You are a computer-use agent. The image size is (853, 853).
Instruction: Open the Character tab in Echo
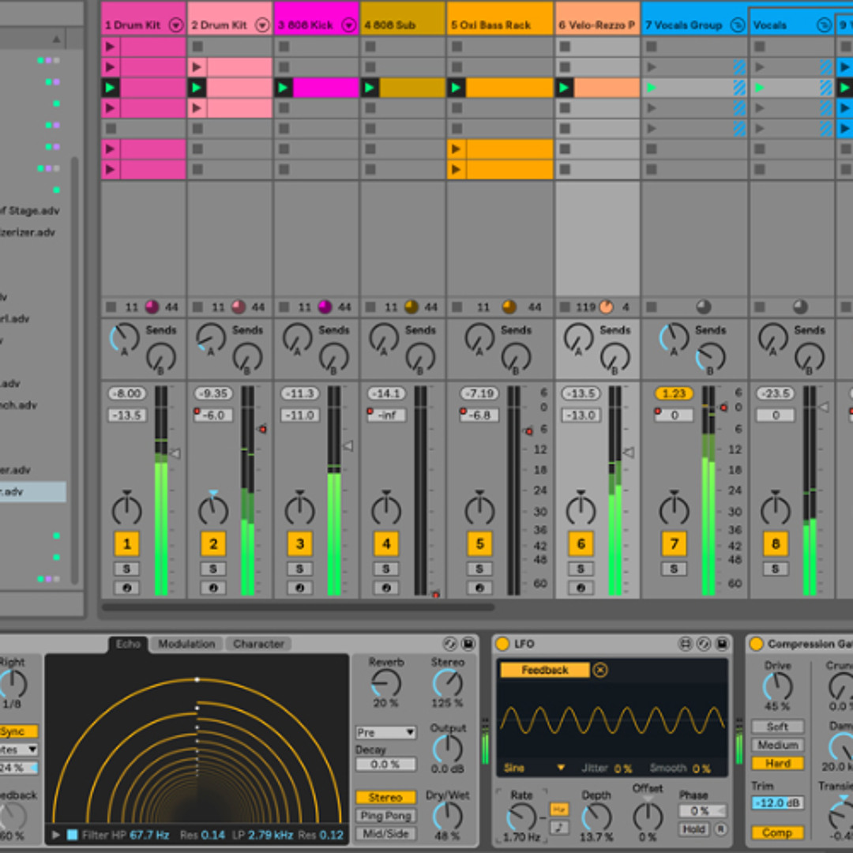pyautogui.click(x=258, y=644)
